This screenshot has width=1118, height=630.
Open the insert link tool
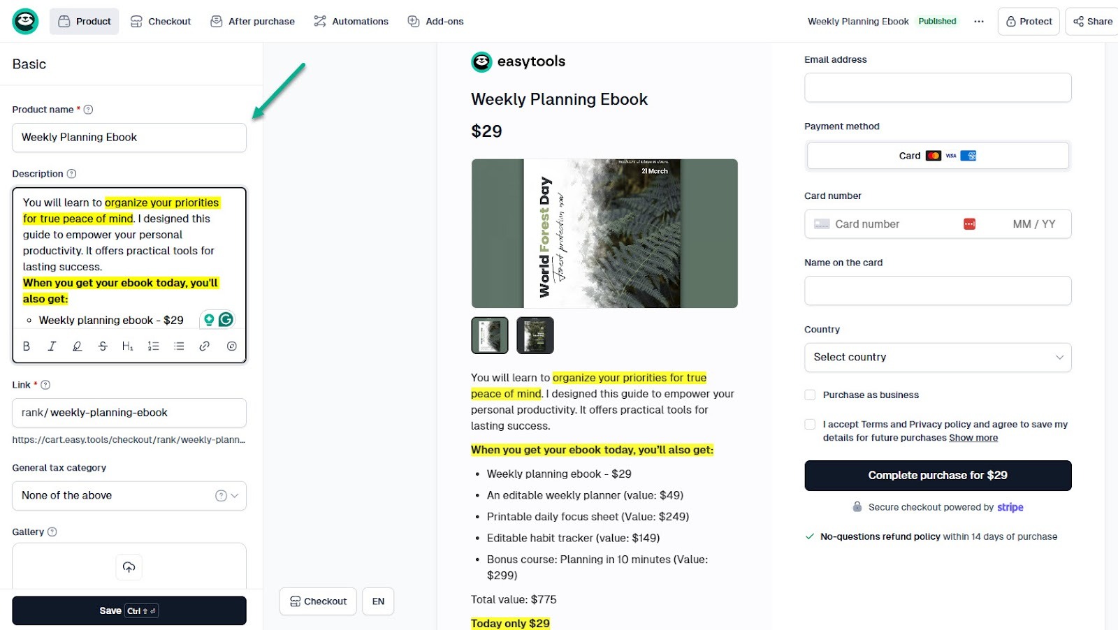203,346
